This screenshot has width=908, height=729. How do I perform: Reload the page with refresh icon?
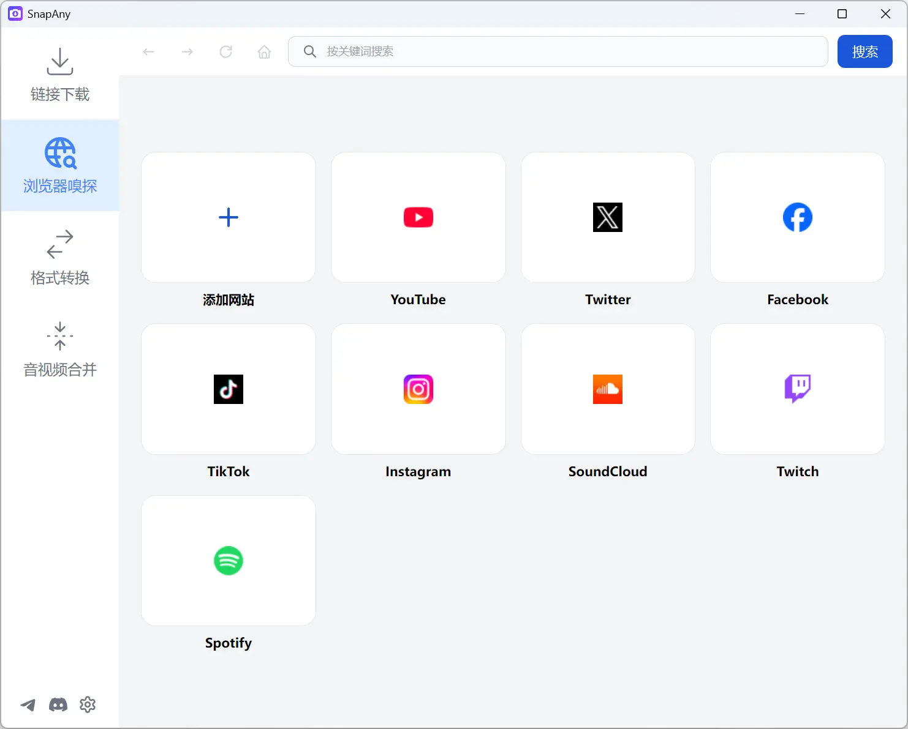226,52
